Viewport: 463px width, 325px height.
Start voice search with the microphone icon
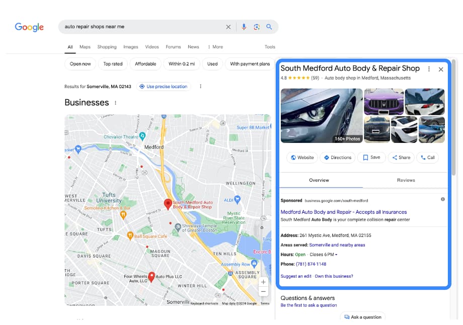[x=244, y=27]
